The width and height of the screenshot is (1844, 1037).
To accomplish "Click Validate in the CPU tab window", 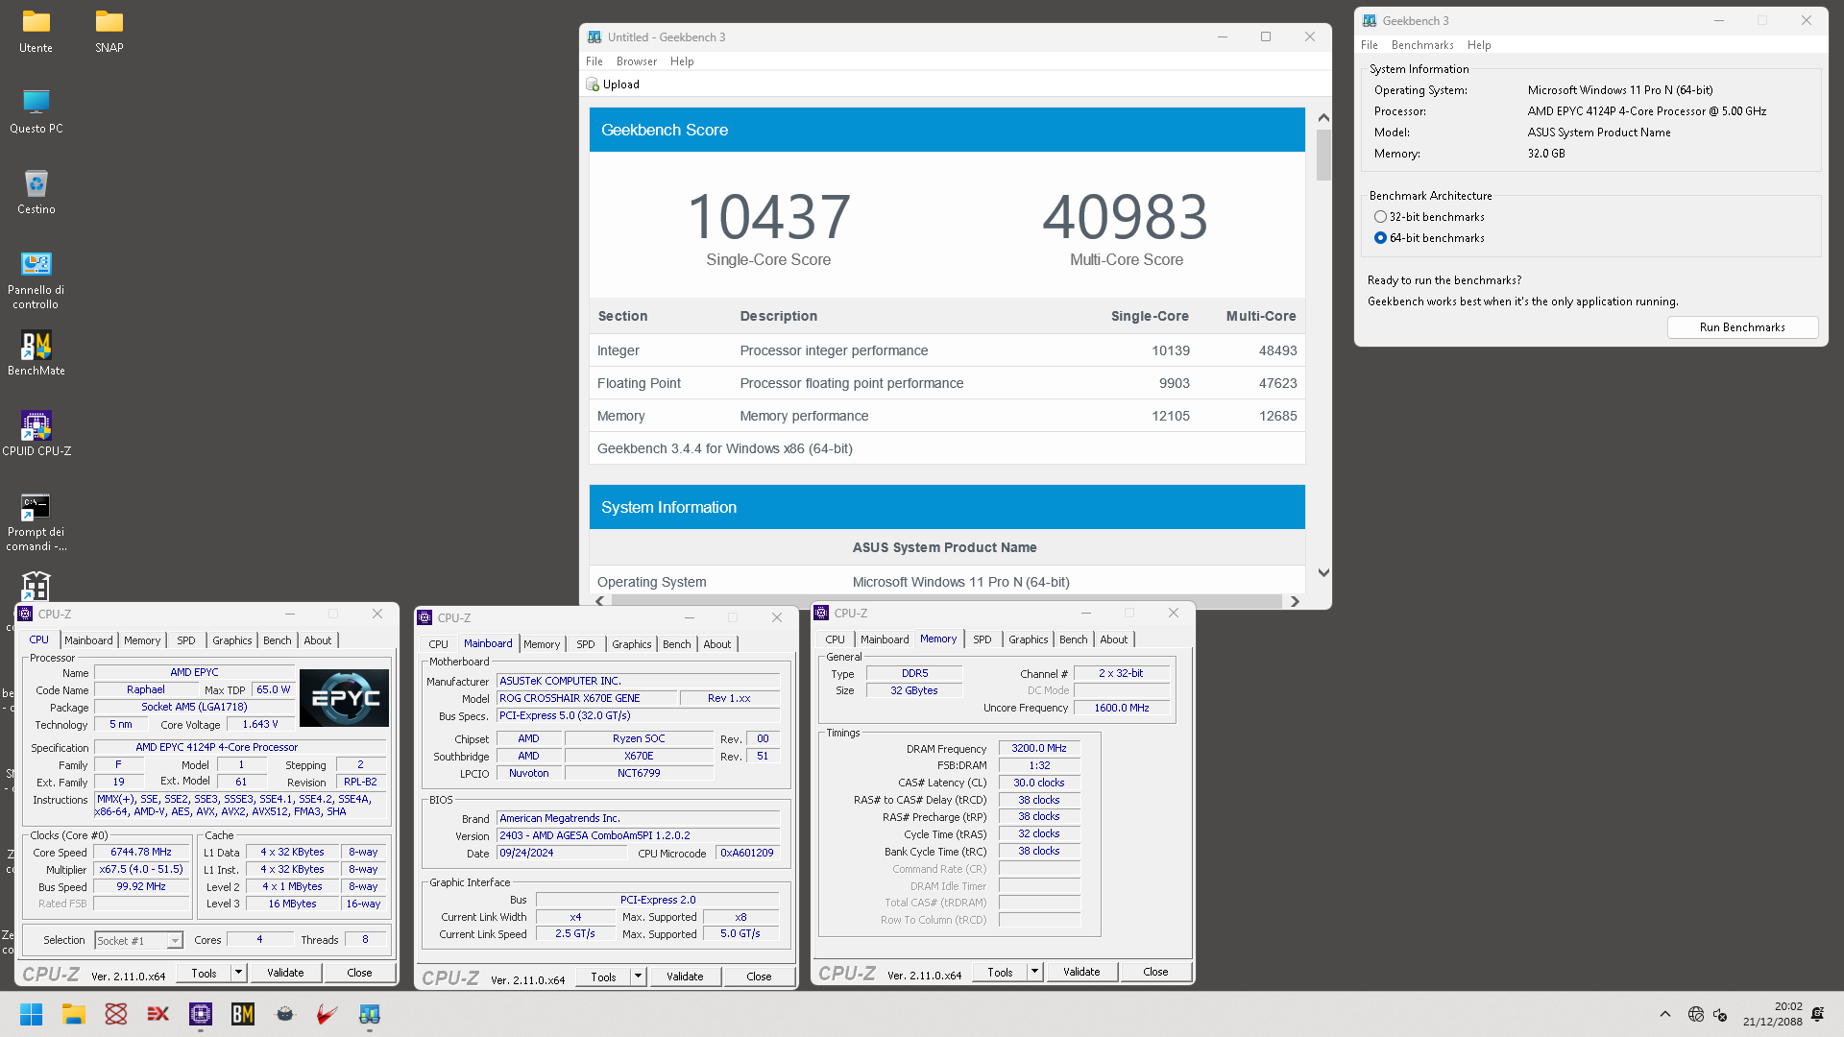I will tap(285, 973).
